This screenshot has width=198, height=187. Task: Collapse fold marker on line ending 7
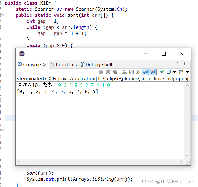[x=2, y=130]
